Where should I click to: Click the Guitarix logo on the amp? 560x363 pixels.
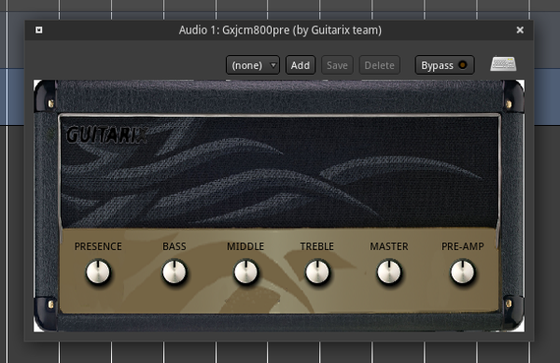(x=106, y=135)
